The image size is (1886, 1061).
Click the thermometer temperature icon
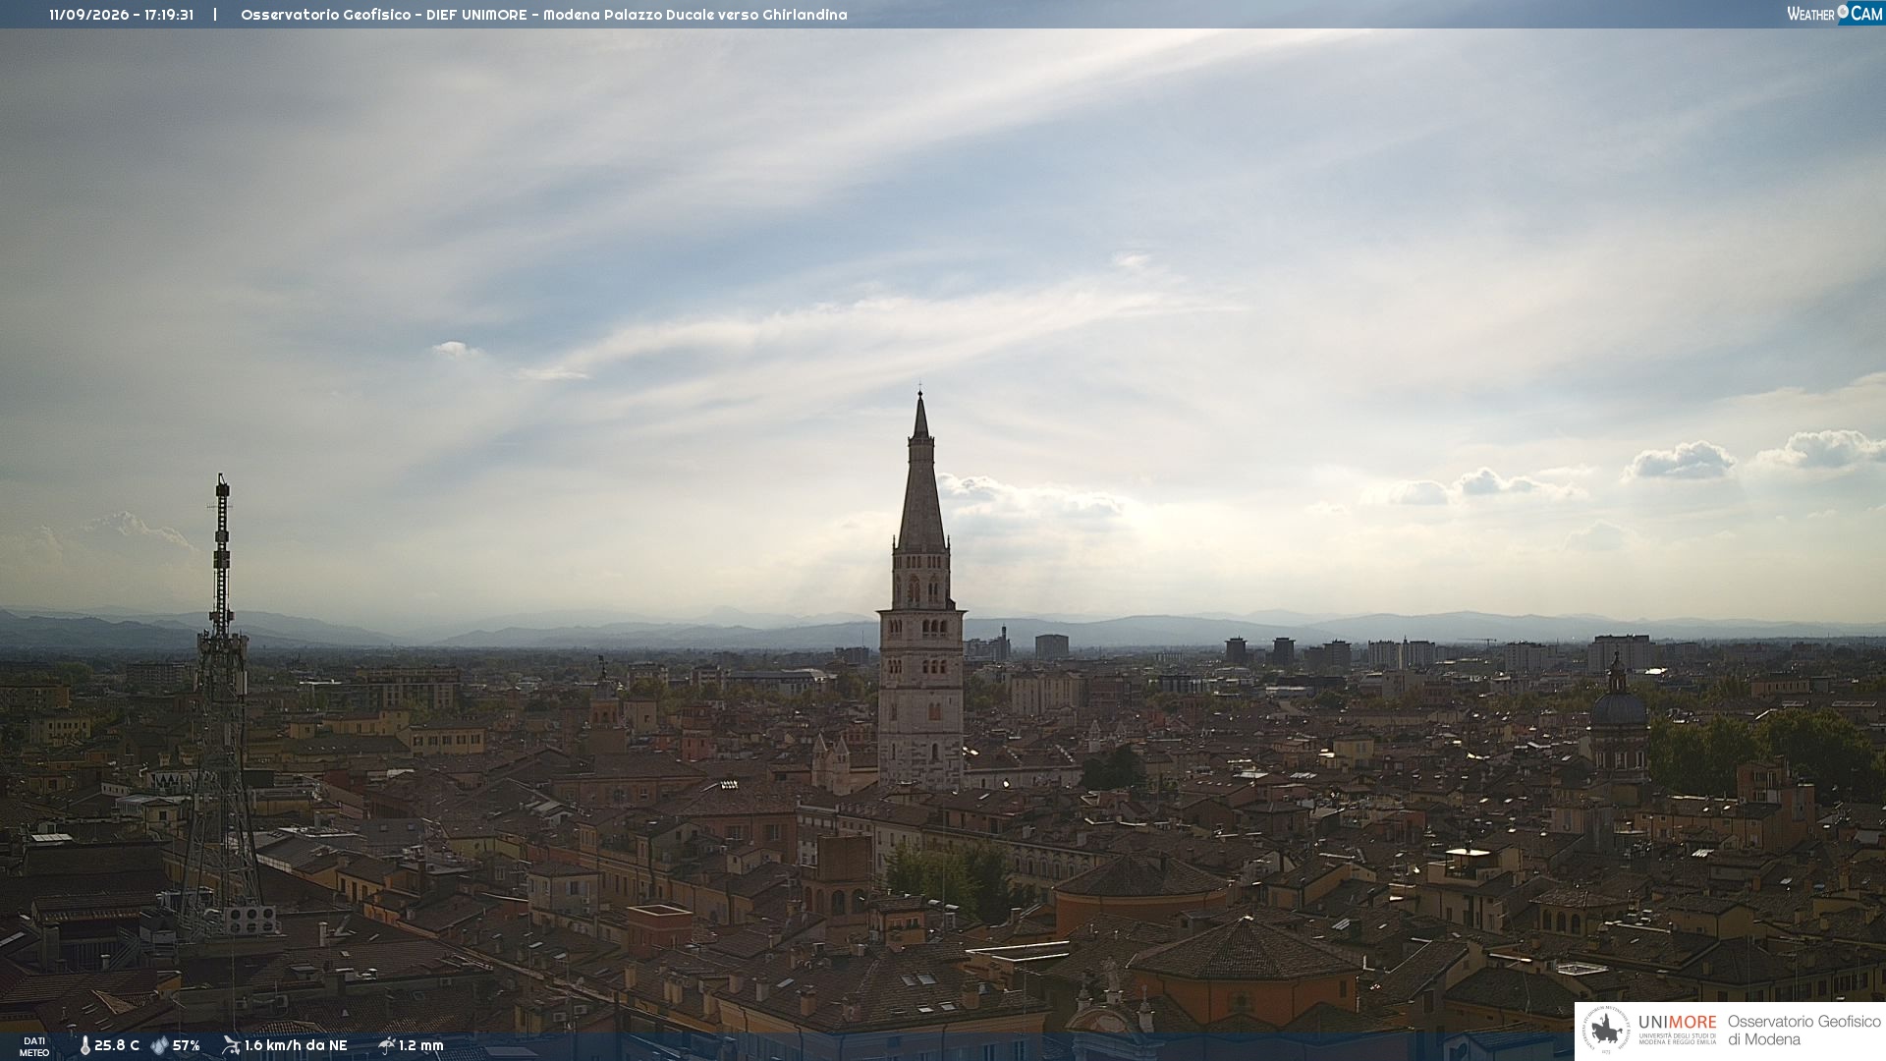coord(85,1045)
